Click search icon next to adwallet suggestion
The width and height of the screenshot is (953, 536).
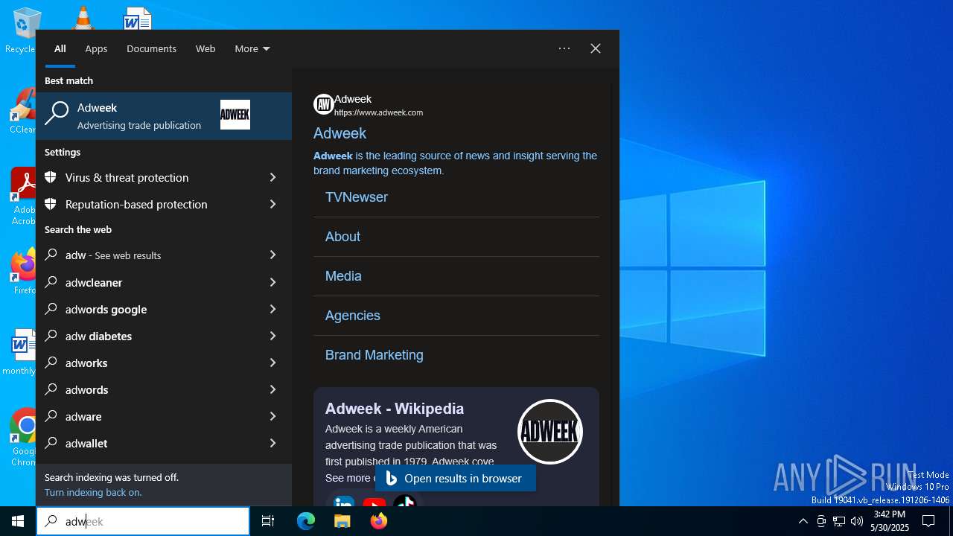pyautogui.click(x=51, y=443)
